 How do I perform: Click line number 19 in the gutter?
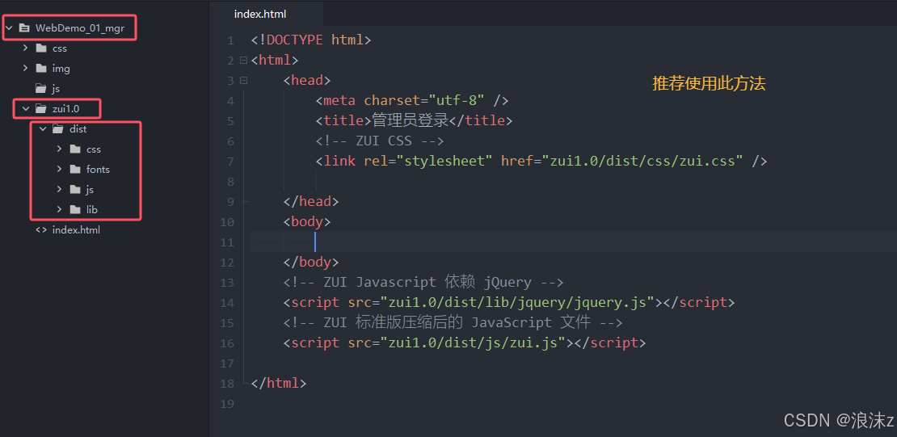click(x=226, y=404)
